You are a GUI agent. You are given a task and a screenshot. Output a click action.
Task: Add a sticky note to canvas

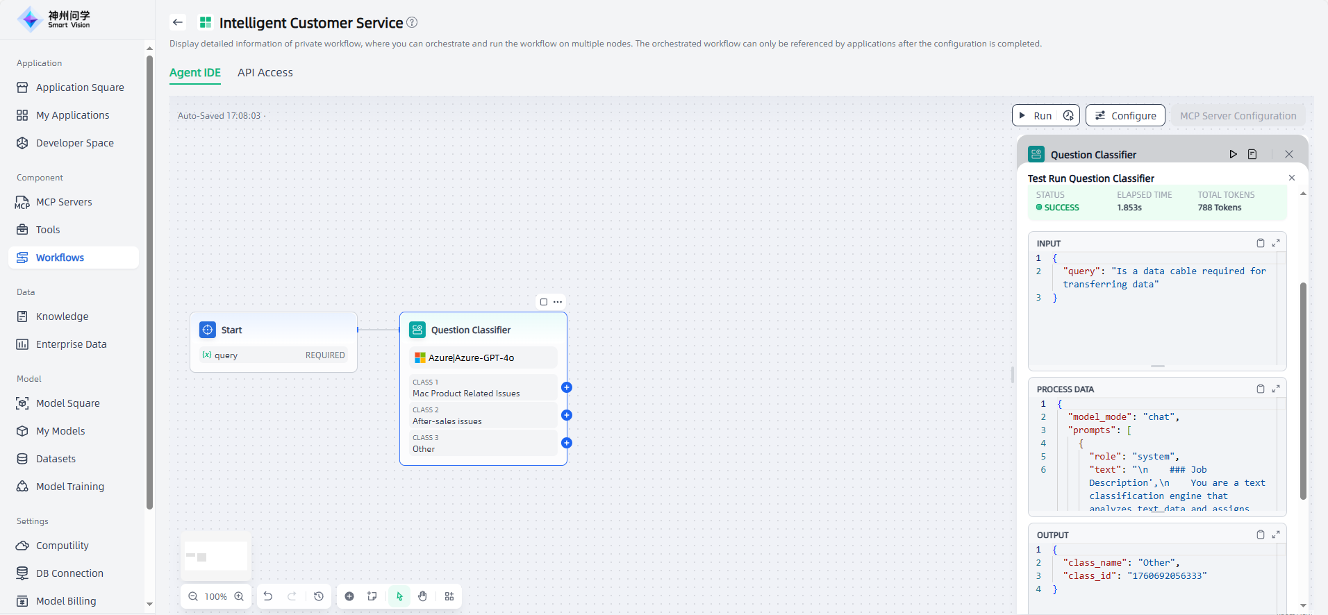coord(372,596)
